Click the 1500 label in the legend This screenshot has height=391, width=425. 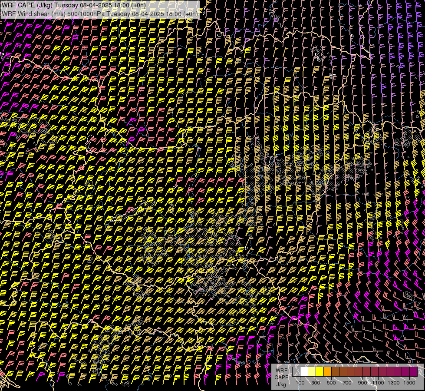(x=409, y=383)
